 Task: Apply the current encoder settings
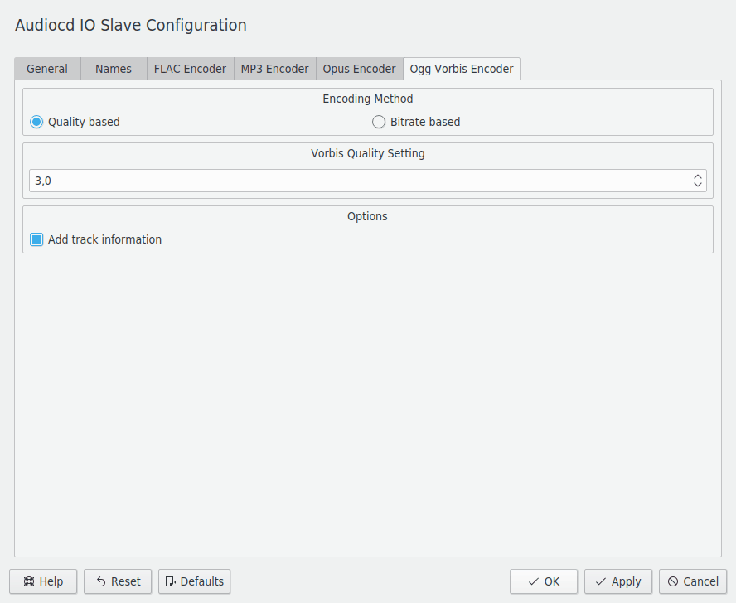617,581
